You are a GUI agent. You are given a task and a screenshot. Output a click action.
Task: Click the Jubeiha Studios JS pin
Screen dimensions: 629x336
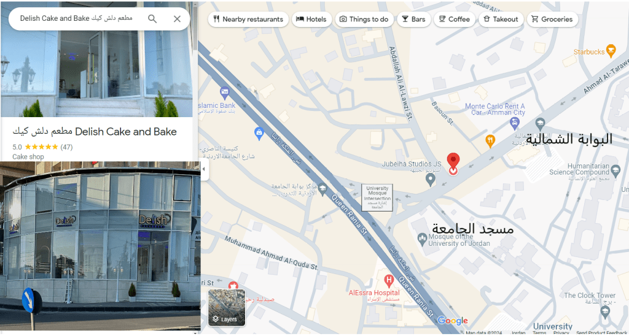pyautogui.click(x=431, y=179)
